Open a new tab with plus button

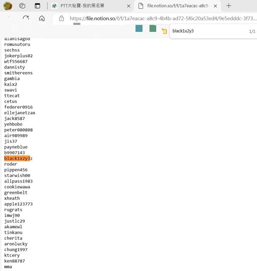click(x=229, y=6)
